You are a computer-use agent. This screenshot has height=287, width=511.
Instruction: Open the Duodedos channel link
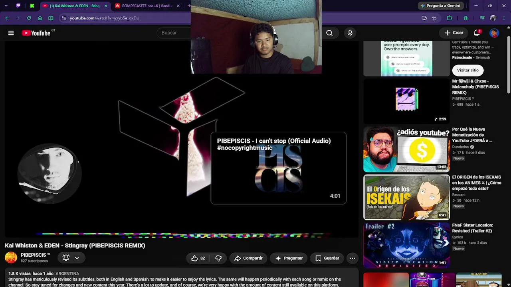[x=460, y=147]
